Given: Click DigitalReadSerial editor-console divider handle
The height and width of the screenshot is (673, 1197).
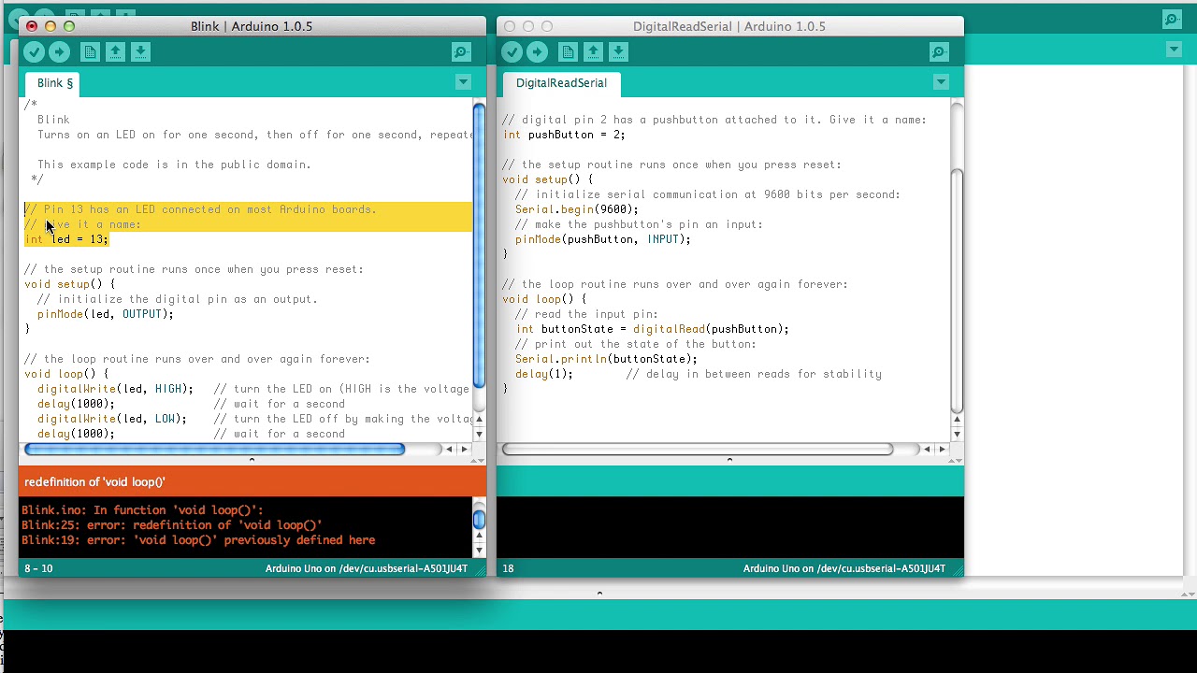Looking at the screenshot, I should click(729, 460).
